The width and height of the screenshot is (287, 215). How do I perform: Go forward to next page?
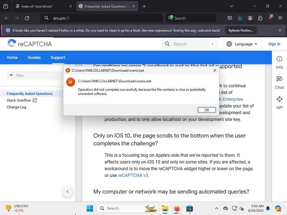point(17,18)
